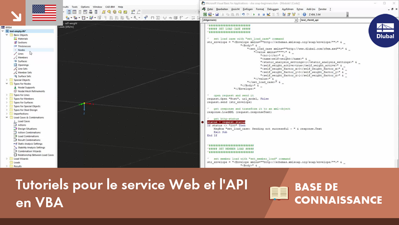Open the Bearbeiten menu in VBA
399x225 pixels.
[222, 9]
